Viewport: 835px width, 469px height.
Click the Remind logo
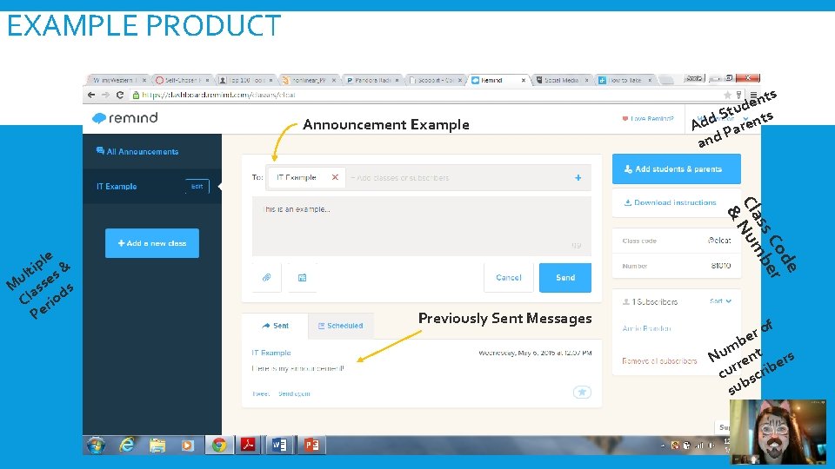click(125, 118)
